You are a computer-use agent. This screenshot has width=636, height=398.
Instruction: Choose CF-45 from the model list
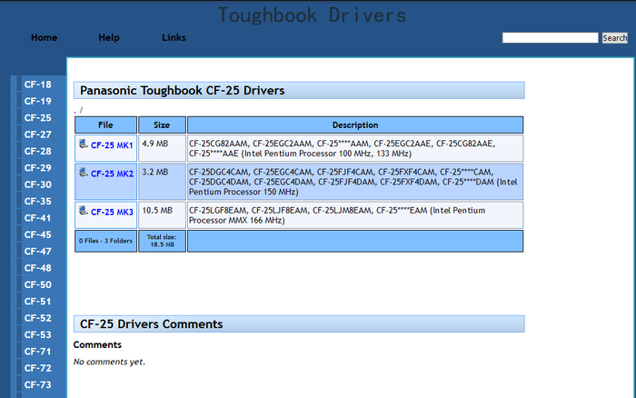tap(38, 234)
